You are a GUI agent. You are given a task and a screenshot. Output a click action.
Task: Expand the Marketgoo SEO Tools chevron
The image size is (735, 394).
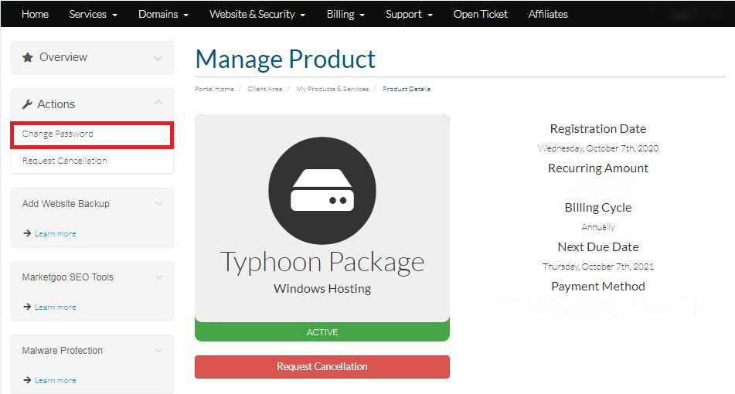pyautogui.click(x=159, y=277)
